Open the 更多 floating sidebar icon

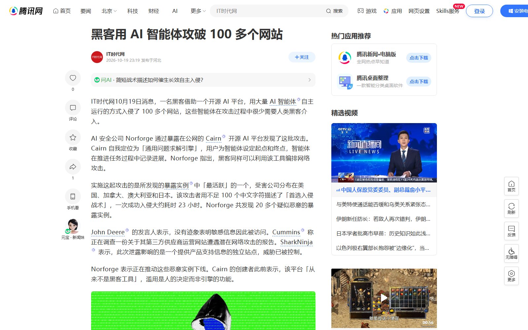pos(511,276)
